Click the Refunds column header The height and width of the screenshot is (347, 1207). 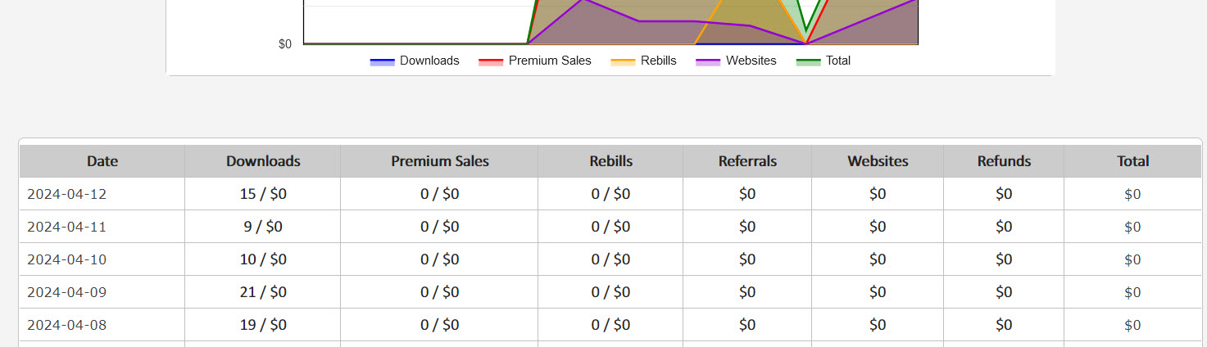tap(1004, 161)
